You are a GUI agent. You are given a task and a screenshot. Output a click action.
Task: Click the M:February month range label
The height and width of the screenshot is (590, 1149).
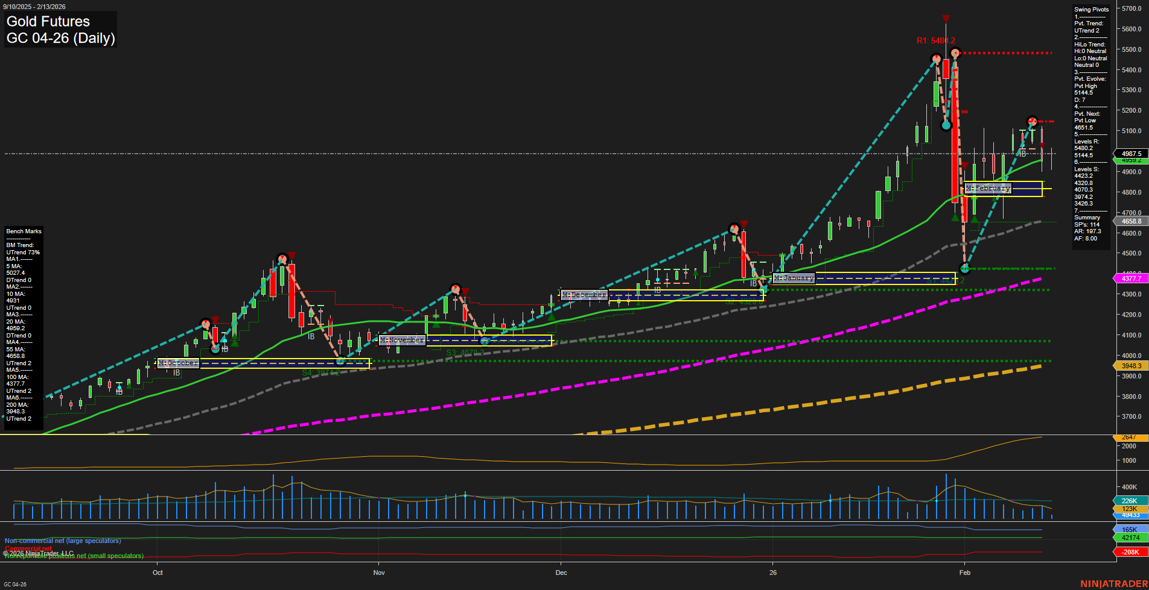(988, 188)
